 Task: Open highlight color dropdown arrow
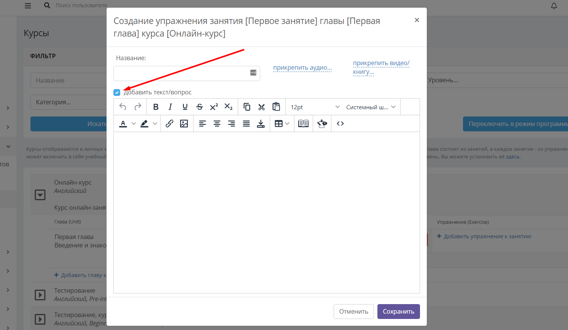155,124
